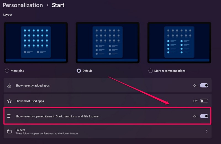This screenshot has height=144, width=221.
Task: Click the download icon for recently added apps
Action: [x=9, y=86]
